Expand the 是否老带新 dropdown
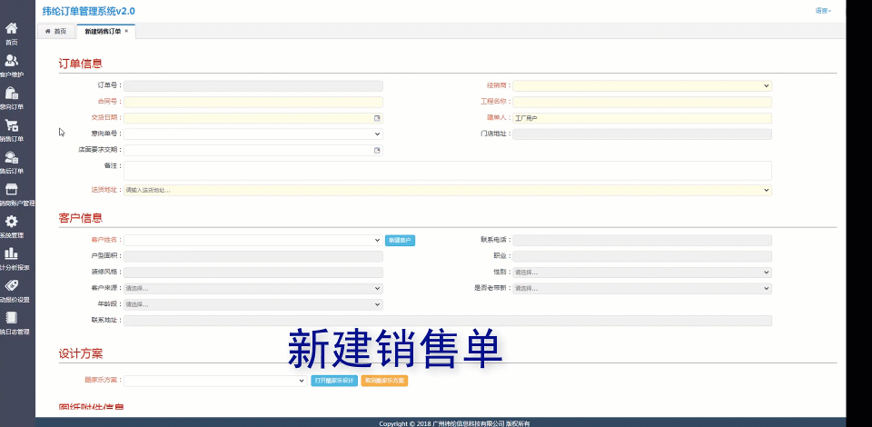The width and height of the screenshot is (872, 427). coord(767,289)
